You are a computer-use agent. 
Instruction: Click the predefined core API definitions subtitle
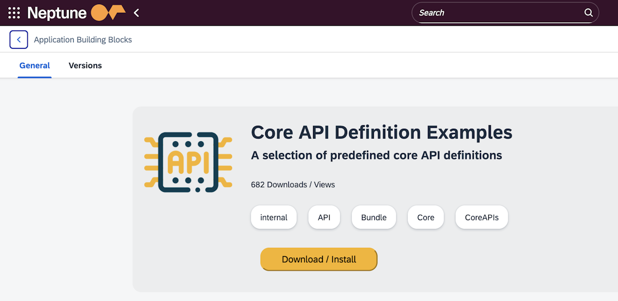pyautogui.click(x=376, y=155)
